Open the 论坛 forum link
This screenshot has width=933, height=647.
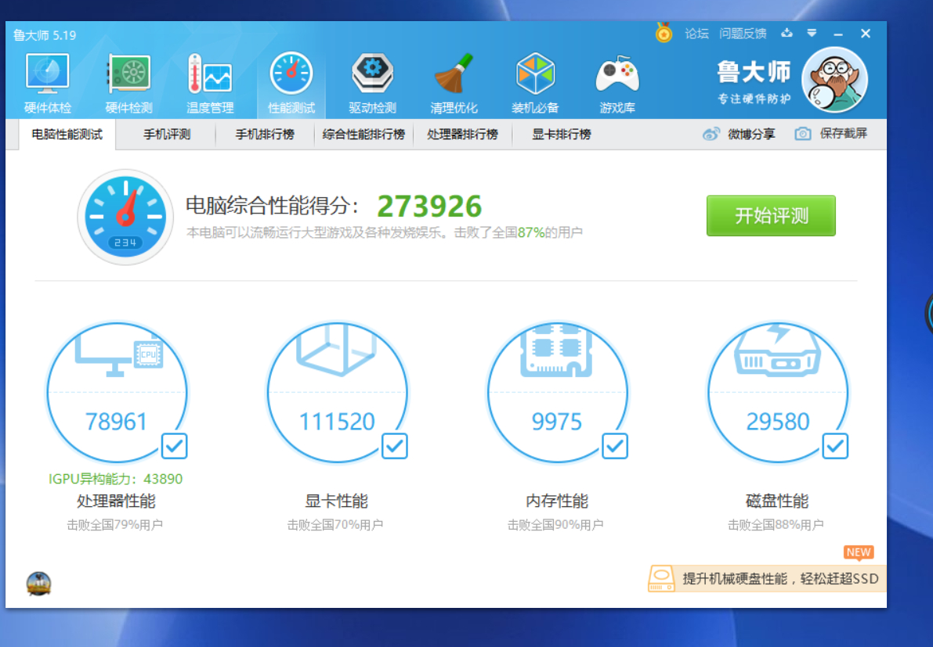click(696, 34)
